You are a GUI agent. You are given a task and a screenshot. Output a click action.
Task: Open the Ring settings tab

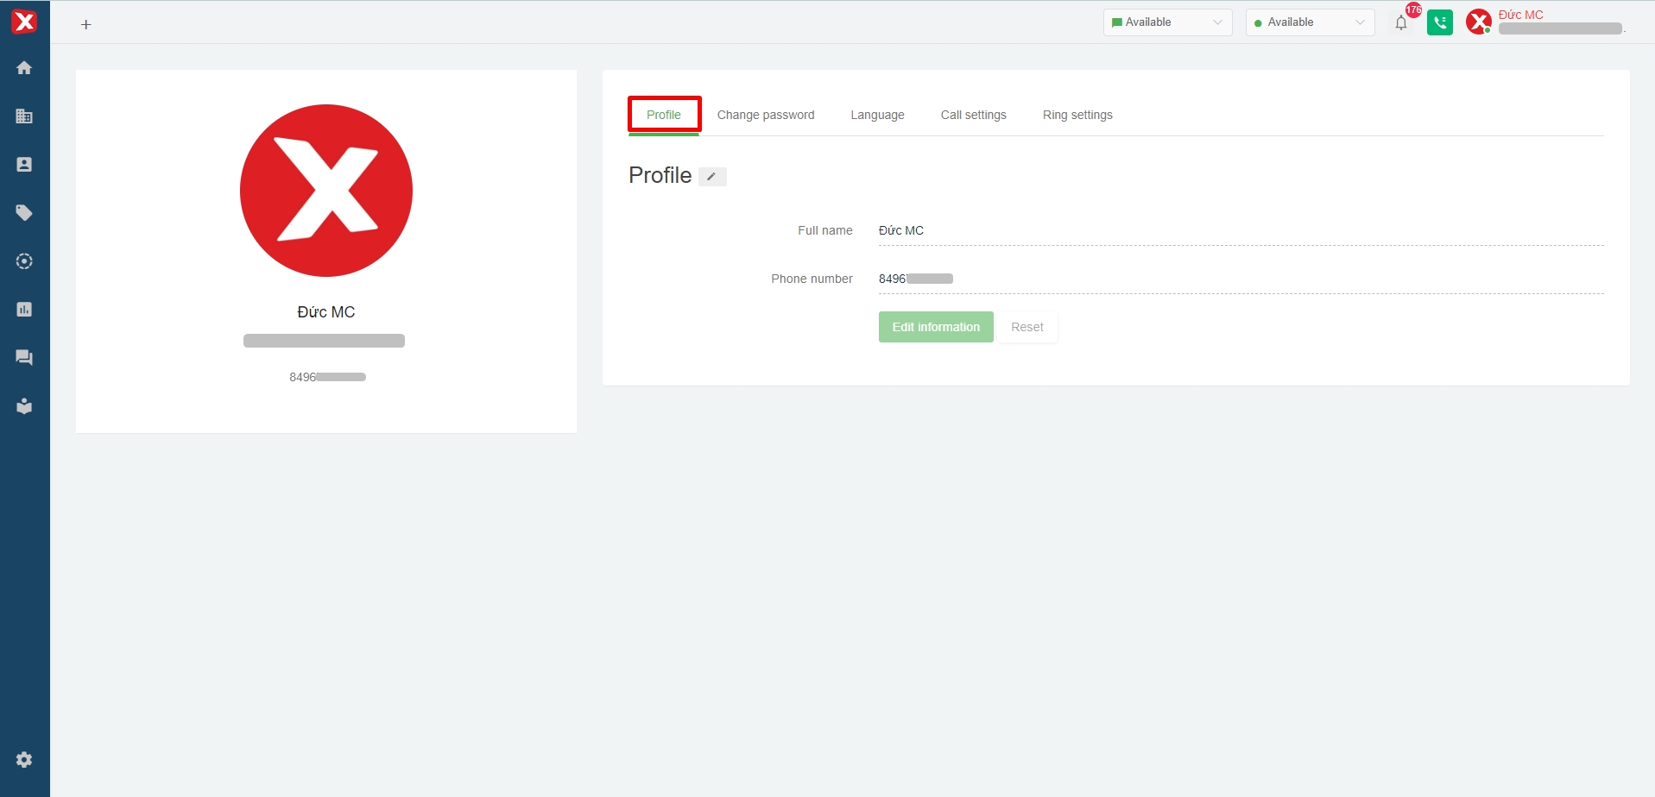point(1077,115)
